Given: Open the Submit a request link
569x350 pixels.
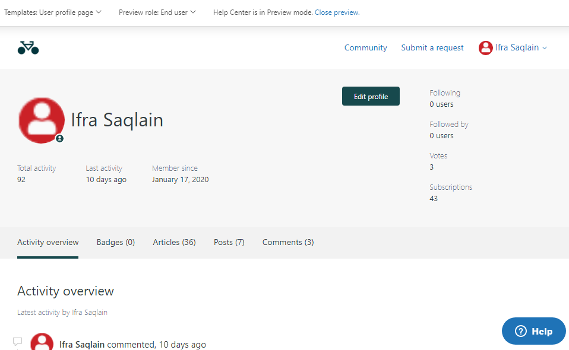Looking at the screenshot, I should 432,48.
